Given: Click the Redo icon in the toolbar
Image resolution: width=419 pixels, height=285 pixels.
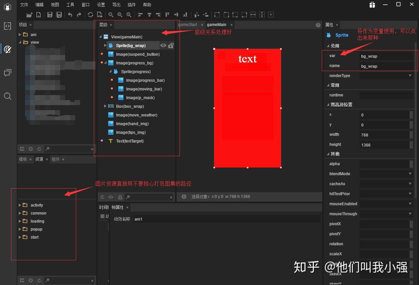Looking at the screenshot, I should 79,15.
